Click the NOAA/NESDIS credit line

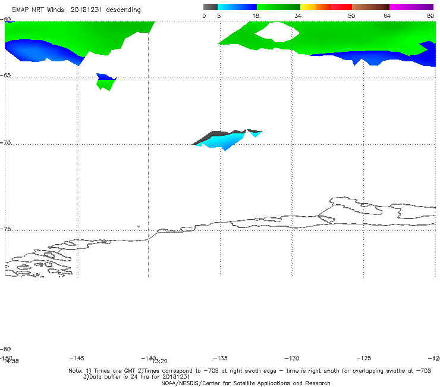pos(246,383)
